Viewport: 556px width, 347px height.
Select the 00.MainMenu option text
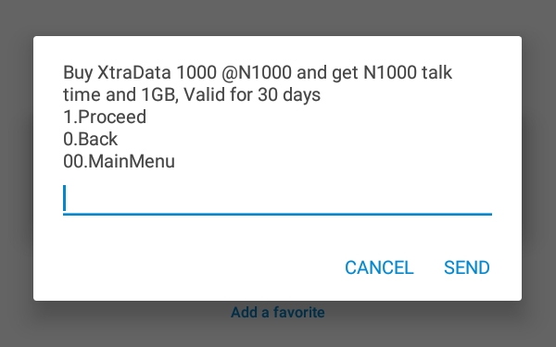(x=119, y=161)
